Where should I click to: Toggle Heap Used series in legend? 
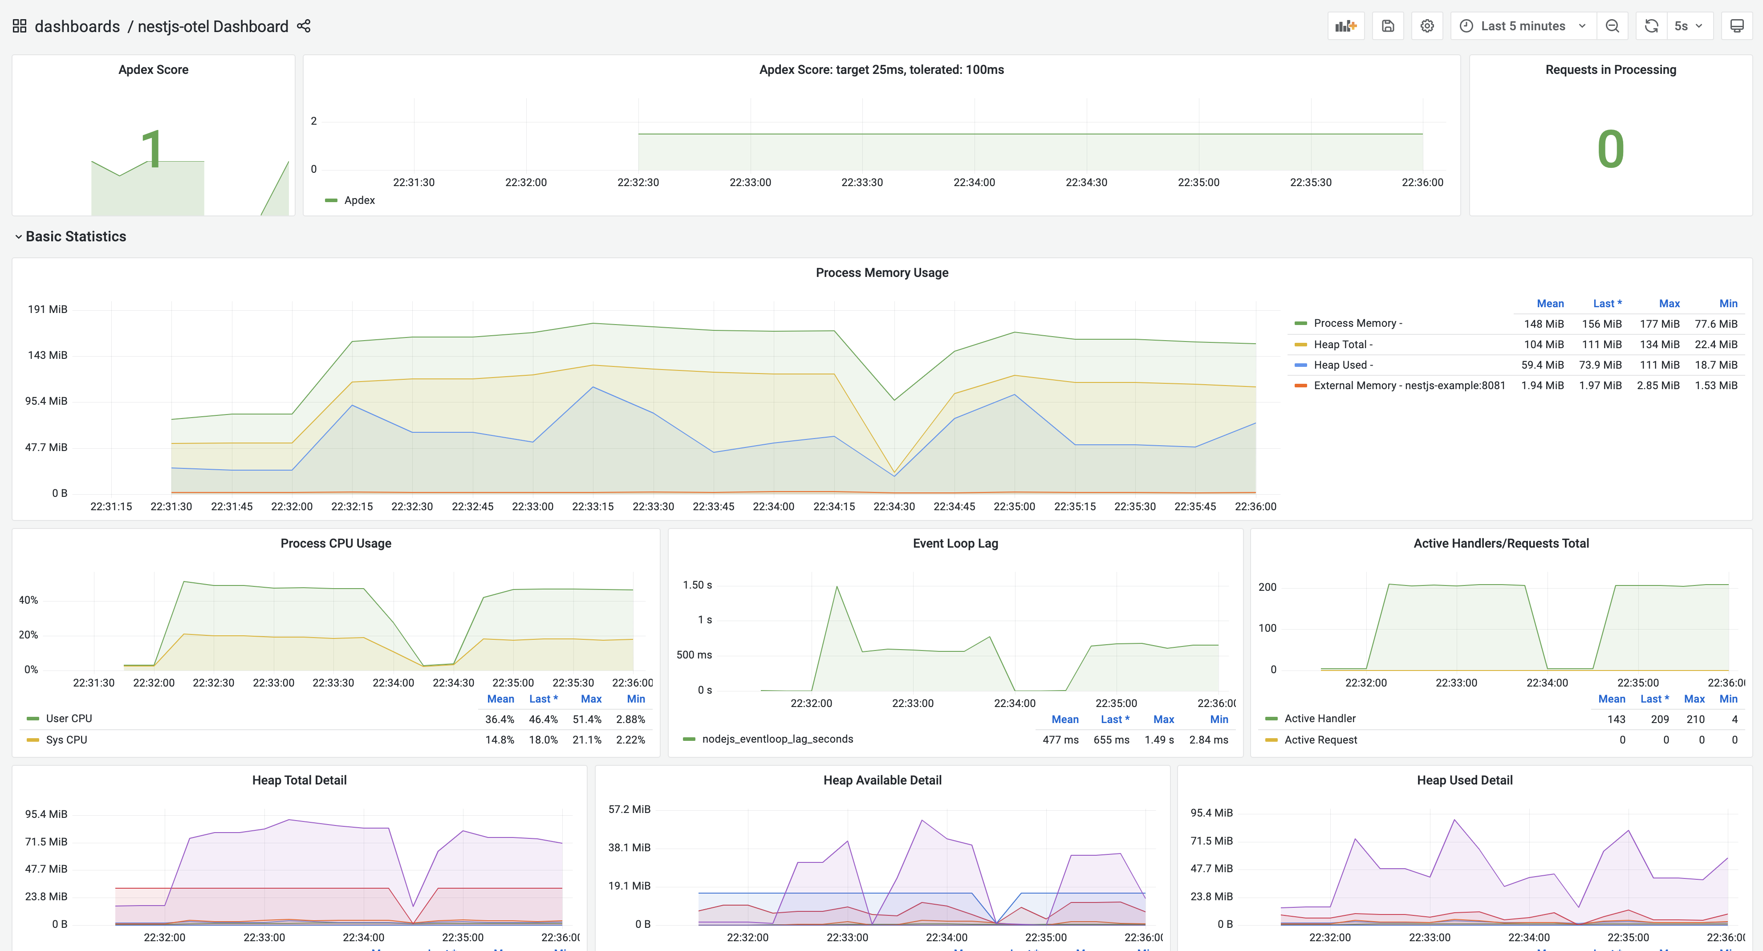[x=1343, y=365]
